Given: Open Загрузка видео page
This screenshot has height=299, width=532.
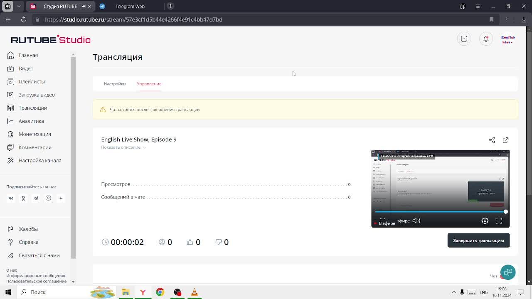Looking at the screenshot, I should coord(37,95).
